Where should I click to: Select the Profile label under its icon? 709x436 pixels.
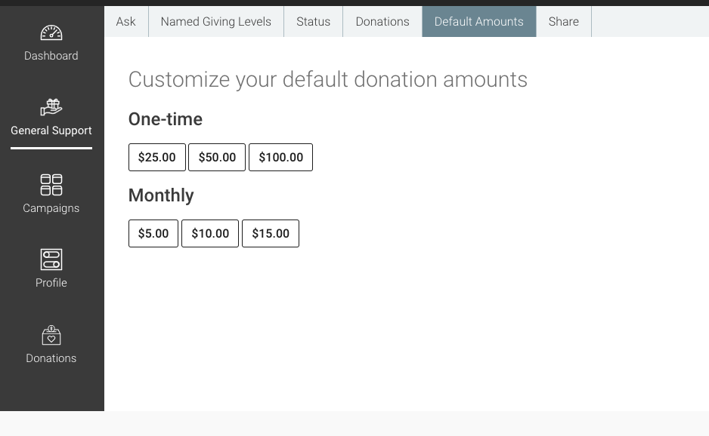click(51, 283)
